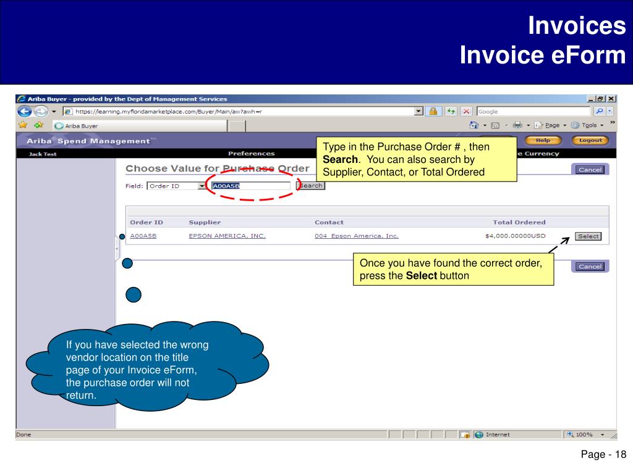Click the Internet Explorer title bar icon
633x474 pixels.
tap(22, 99)
